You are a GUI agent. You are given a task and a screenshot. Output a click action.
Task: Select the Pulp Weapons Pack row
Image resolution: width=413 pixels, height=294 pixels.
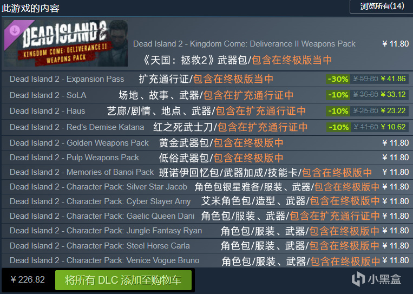click(x=206, y=158)
